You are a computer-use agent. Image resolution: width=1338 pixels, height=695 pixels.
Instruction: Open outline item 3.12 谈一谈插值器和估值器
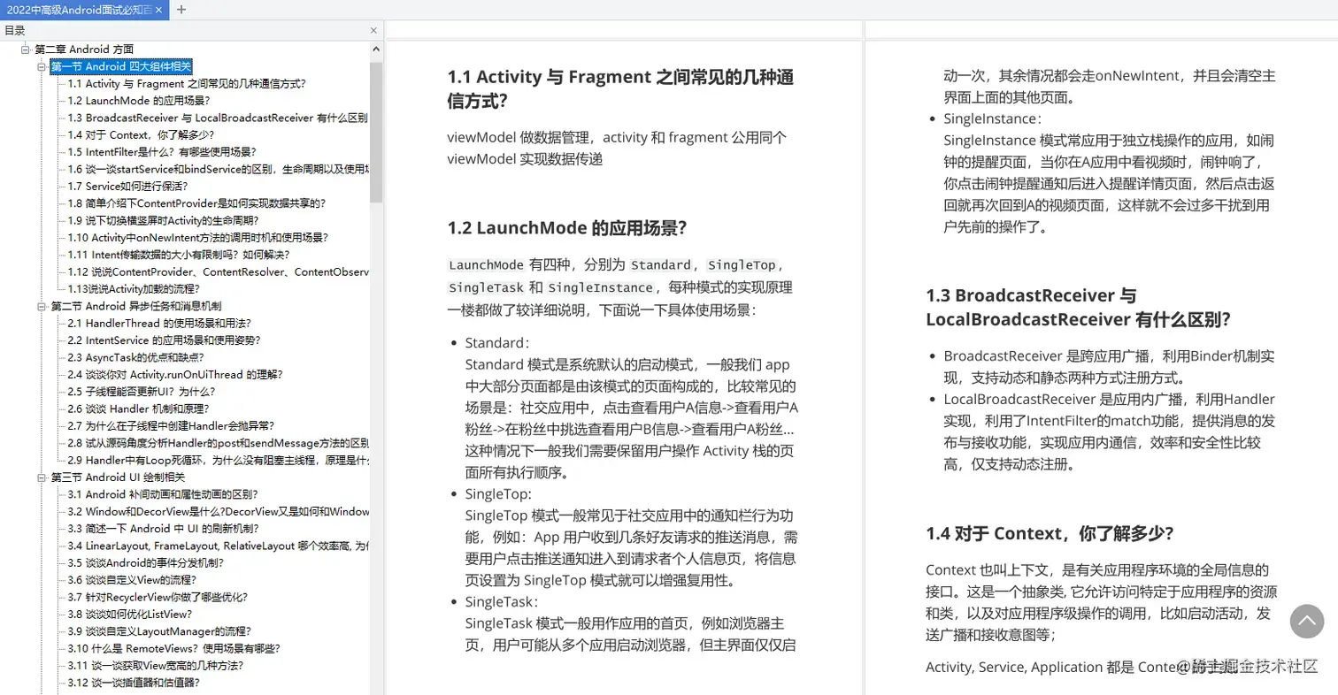click(134, 683)
